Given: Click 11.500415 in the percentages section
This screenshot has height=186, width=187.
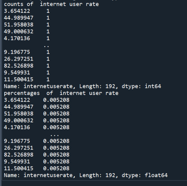Looking at the screenshot, I should [18, 168].
